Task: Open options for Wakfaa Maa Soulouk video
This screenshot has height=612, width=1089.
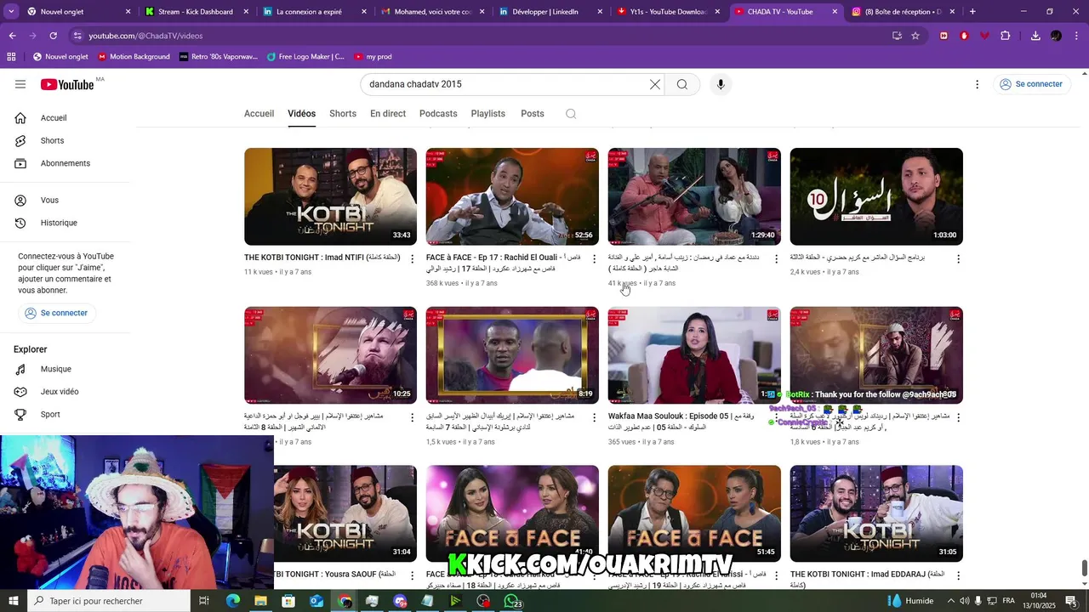Action: (776, 417)
